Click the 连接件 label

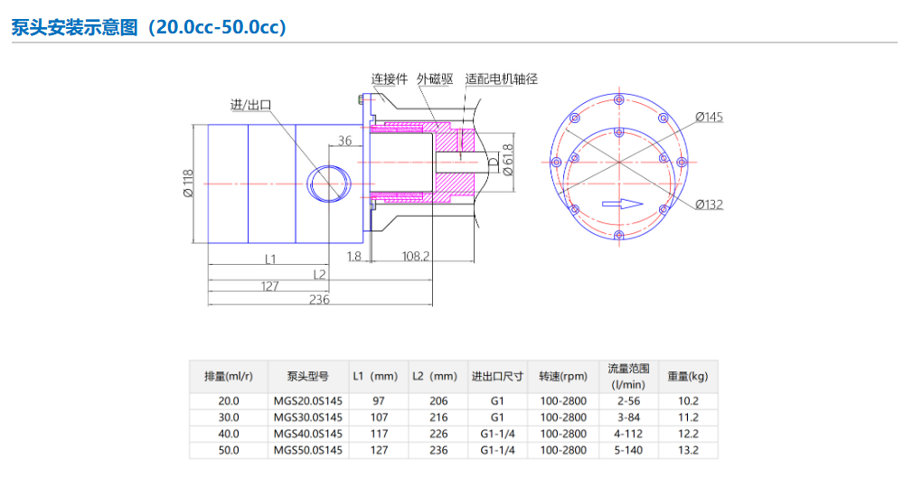(390, 79)
